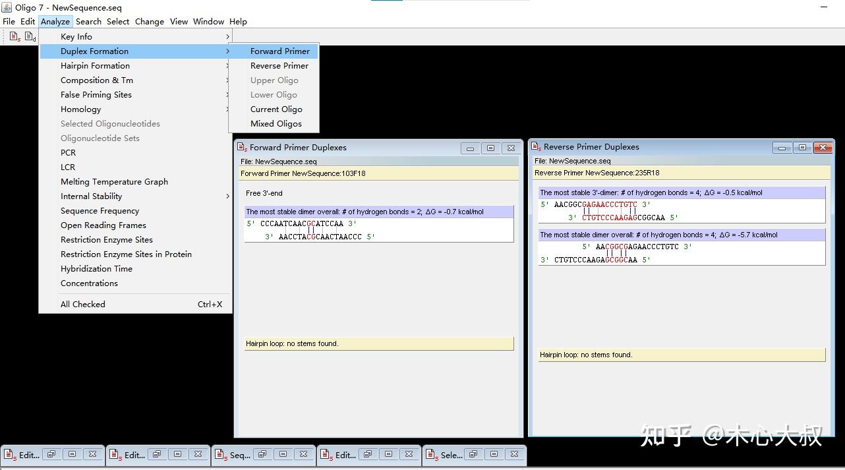Click the Oligo 7 Java app icon

point(7,7)
